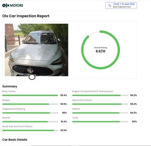Viewport: 151px width, 146px height.
Task: Click the 8.8/10 overall rating ring
Action: point(101,50)
